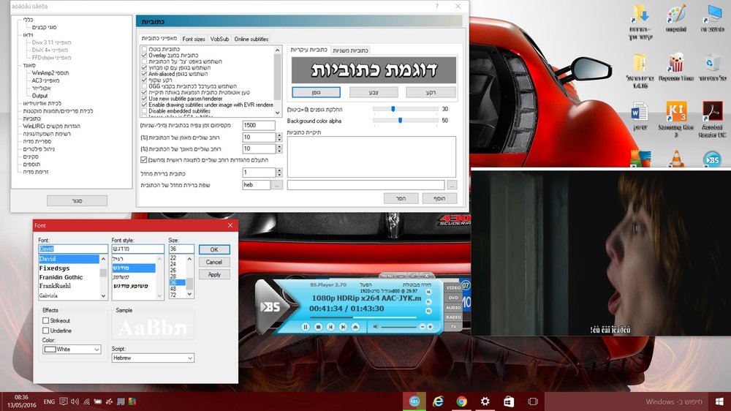Screen dimensions: 731x411
Task: Toggle Anti-aliased font checkbox
Action: pyautogui.click(x=145, y=74)
